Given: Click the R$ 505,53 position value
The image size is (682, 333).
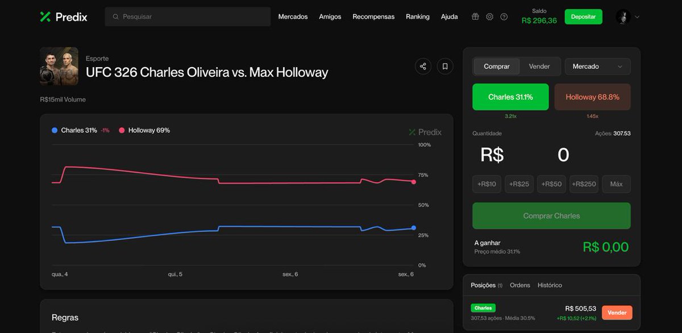Looking at the screenshot, I should point(581,309).
